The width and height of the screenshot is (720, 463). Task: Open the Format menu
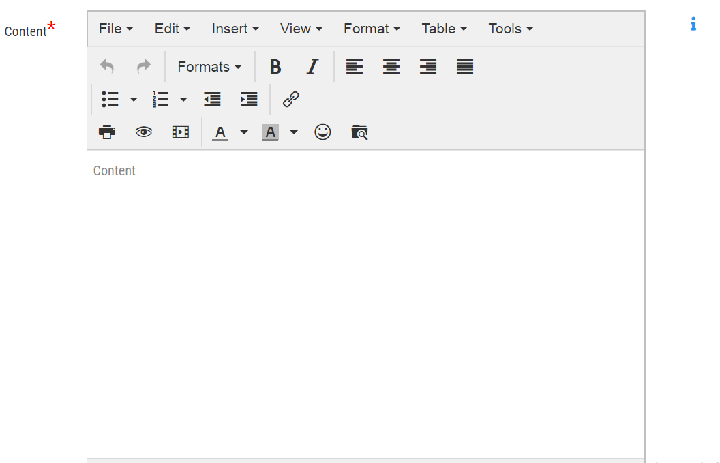point(372,29)
